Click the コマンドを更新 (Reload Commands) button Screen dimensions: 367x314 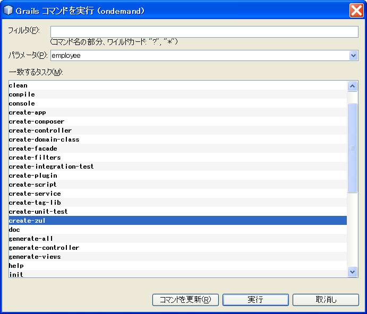(185, 300)
